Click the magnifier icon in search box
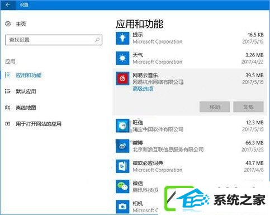The width and height of the screenshot is (270, 215). tap(97, 40)
